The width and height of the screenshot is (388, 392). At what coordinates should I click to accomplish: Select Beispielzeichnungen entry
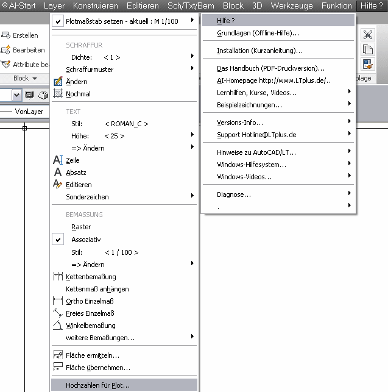[278, 105]
